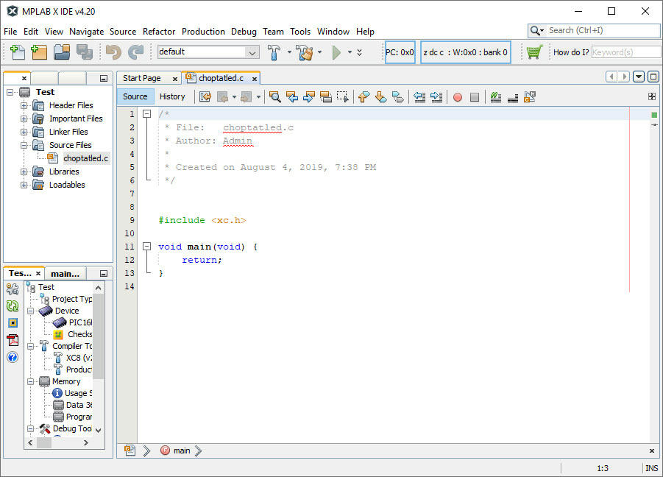Image resolution: width=663 pixels, height=477 pixels.
Task: Click Project Properties wrench icon in dashboard
Action: tap(13, 289)
